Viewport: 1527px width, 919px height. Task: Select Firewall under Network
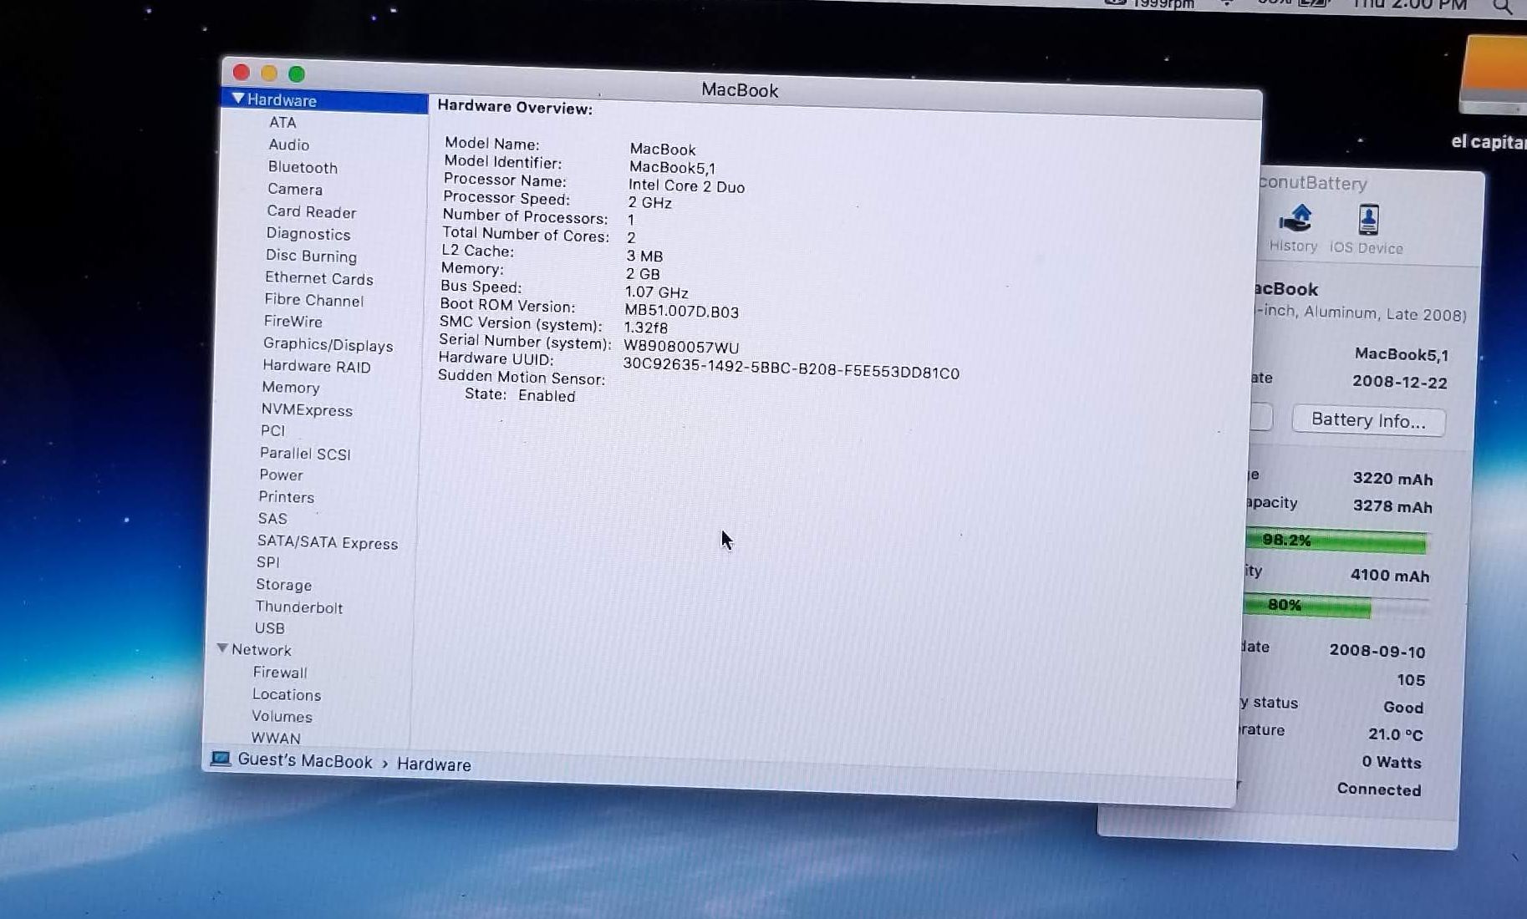[x=280, y=673]
